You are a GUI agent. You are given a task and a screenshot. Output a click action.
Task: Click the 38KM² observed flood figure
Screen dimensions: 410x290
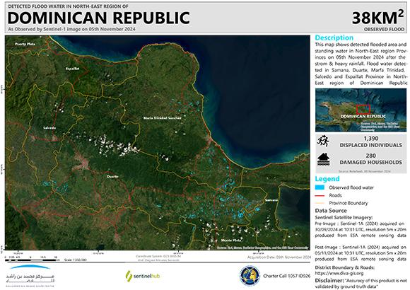click(377, 18)
